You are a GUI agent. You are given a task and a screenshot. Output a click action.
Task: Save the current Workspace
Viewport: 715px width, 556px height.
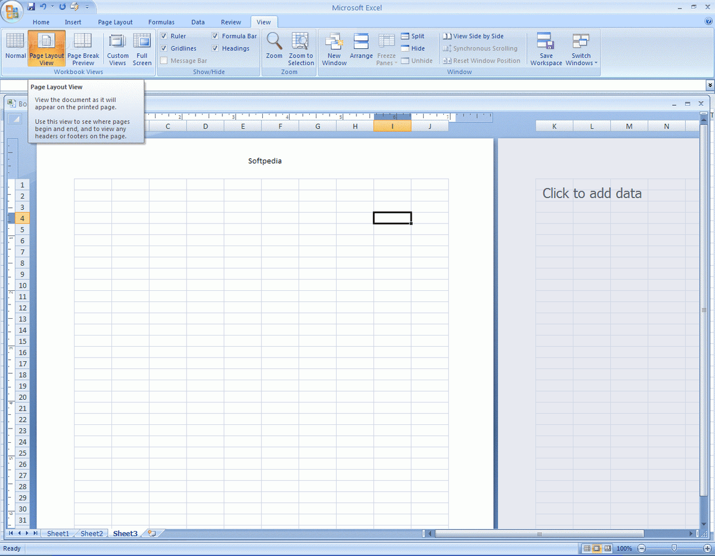(x=545, y=48)
